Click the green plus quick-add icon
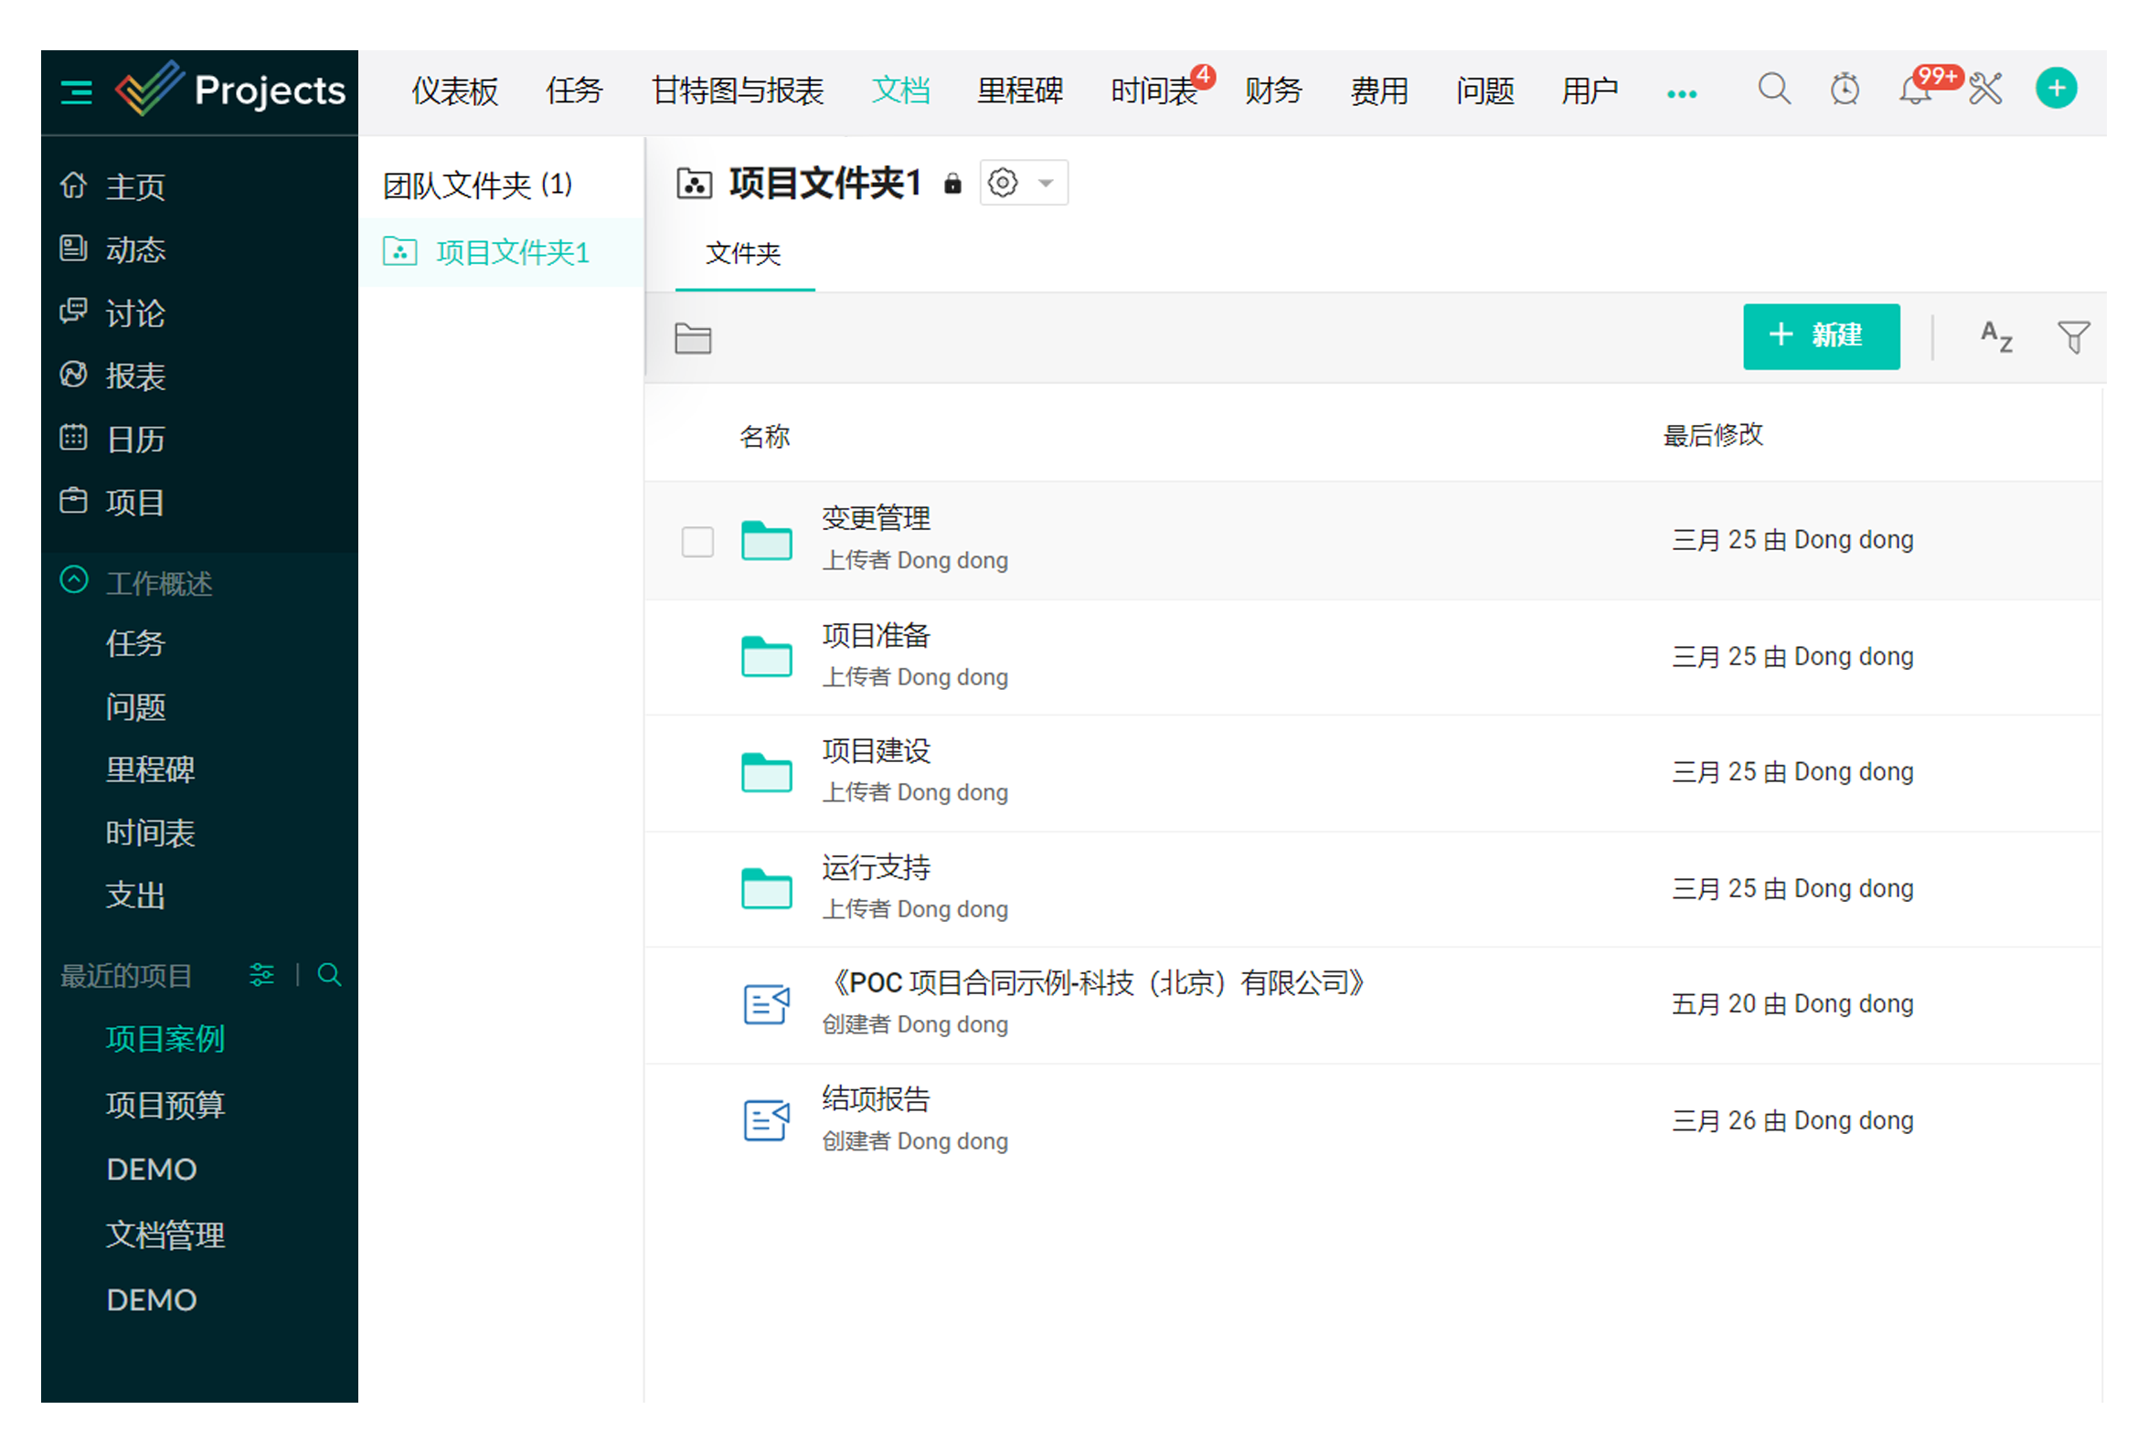 (2056, 89)
